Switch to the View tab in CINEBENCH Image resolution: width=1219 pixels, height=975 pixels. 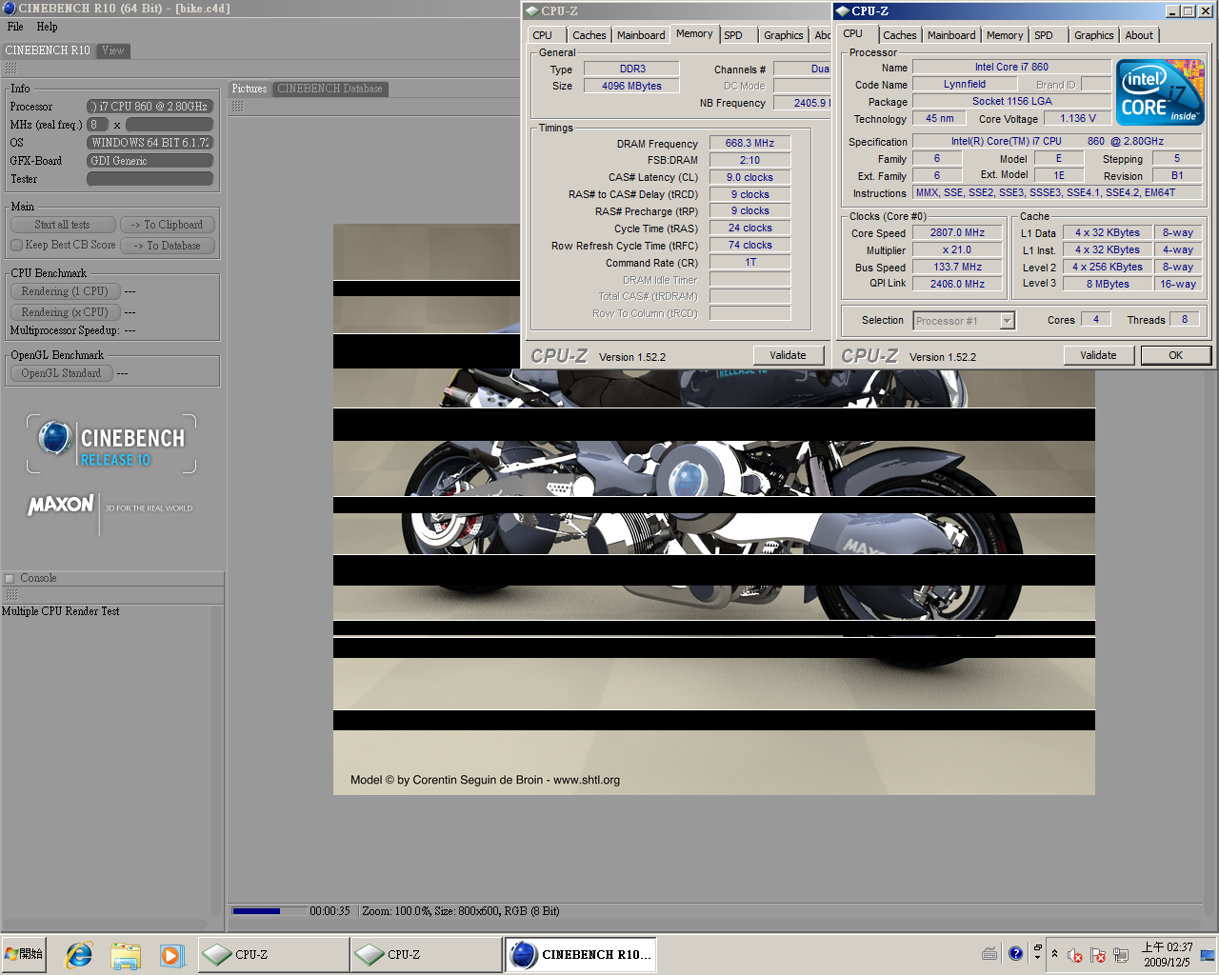tap(113, 50)
